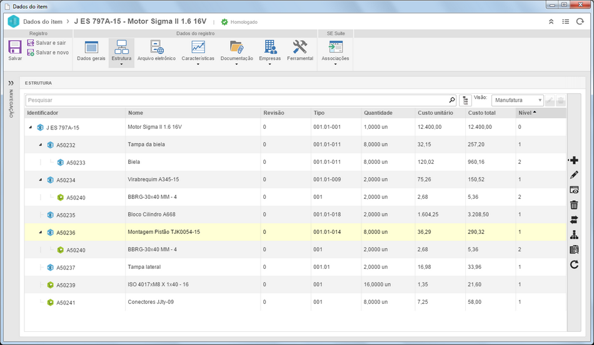The width and height of the screenshot is (594, 345).
Task: Click the Homologado status label
Action: tap(244, 22)
